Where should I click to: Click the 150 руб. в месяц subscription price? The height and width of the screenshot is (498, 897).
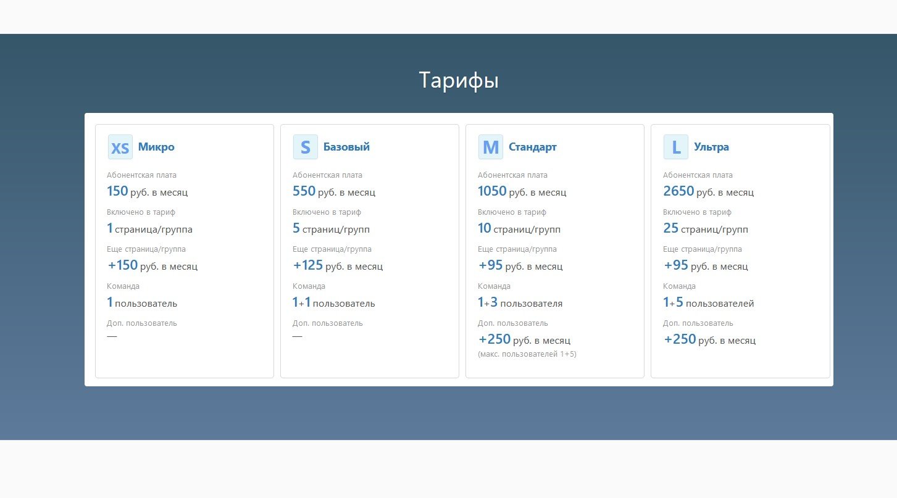(148, 192)
